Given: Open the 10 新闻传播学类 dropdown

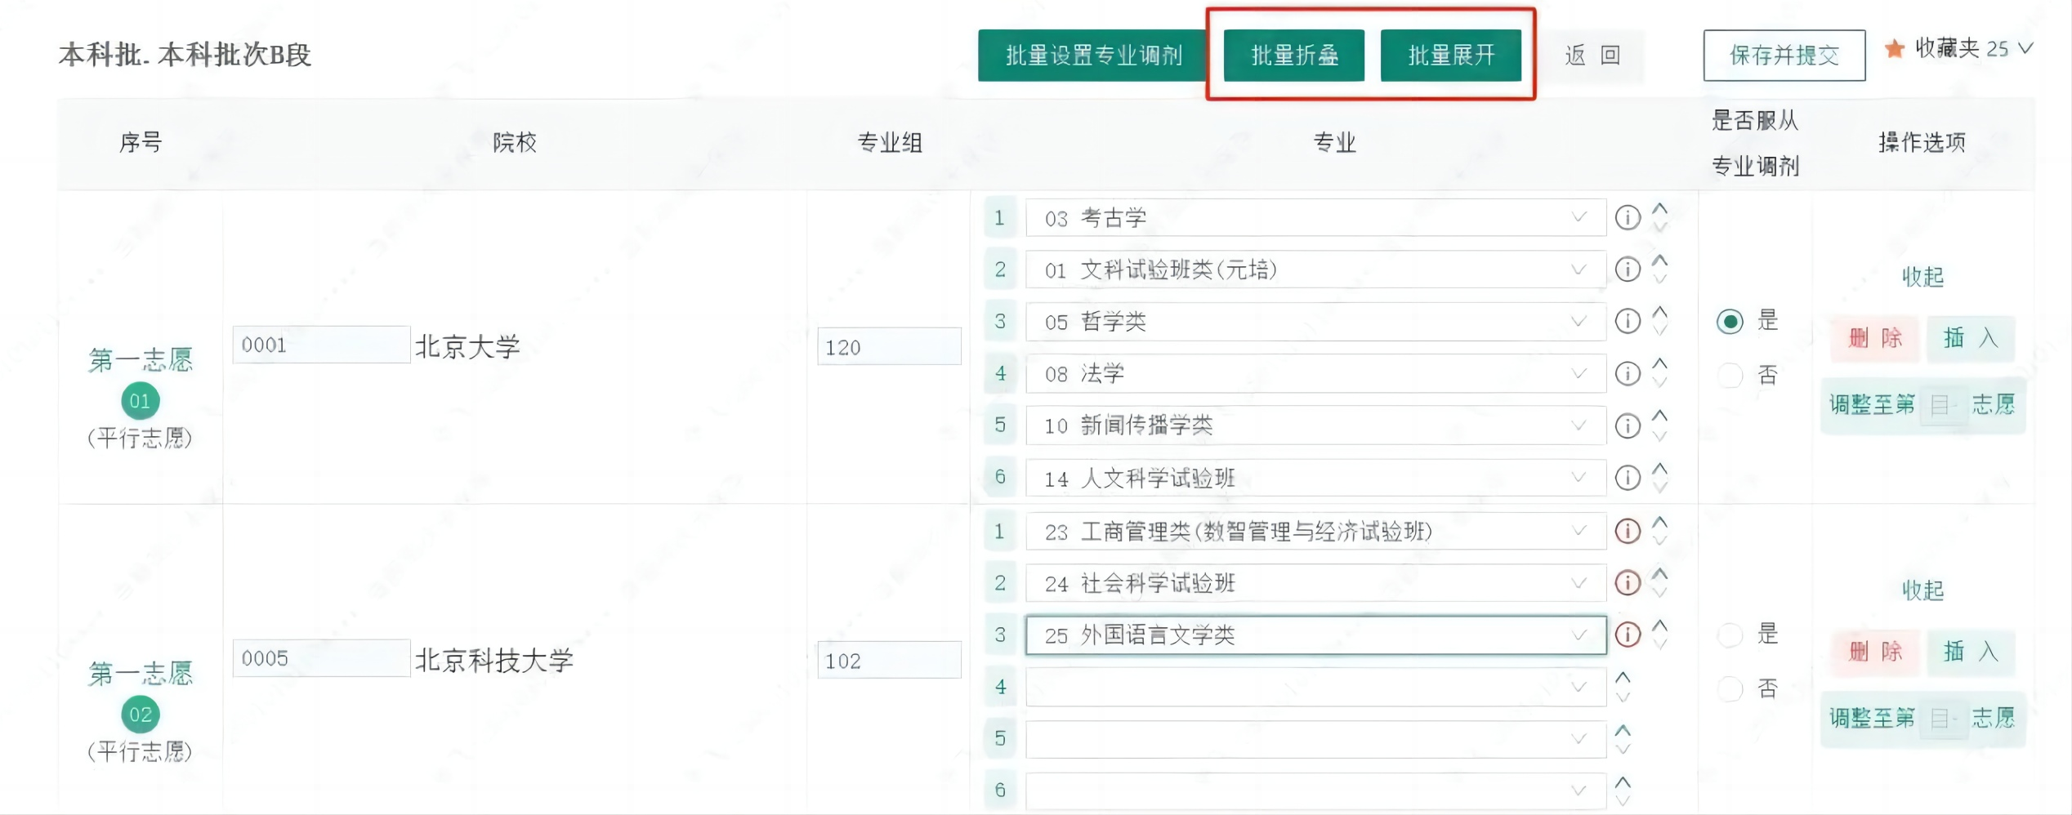Looking at the screenshot, I should click(1316, 425).
